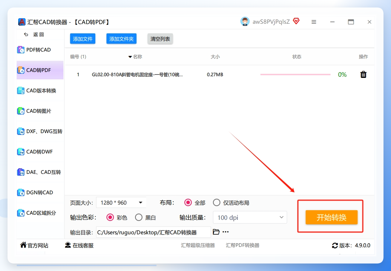The image size is (391, 271).
Task: Click the 输出目录 path input field
Action: point(153,232)
